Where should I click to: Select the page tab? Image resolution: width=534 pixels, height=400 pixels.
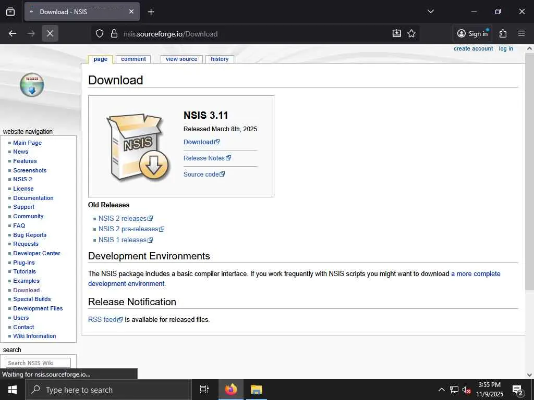(101, 59)
